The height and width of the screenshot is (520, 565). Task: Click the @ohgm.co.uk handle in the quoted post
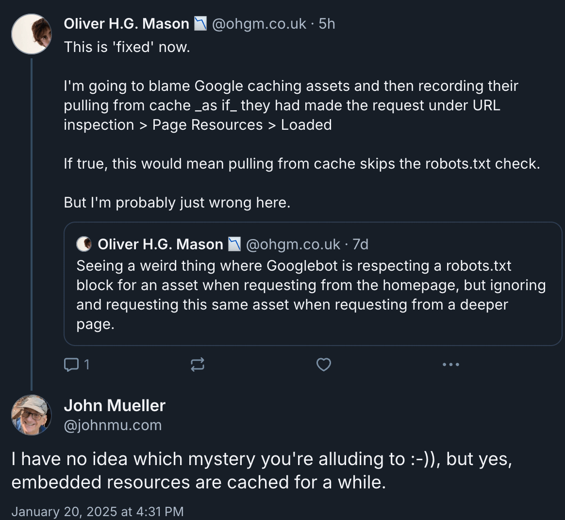click(x=293, y=244)
